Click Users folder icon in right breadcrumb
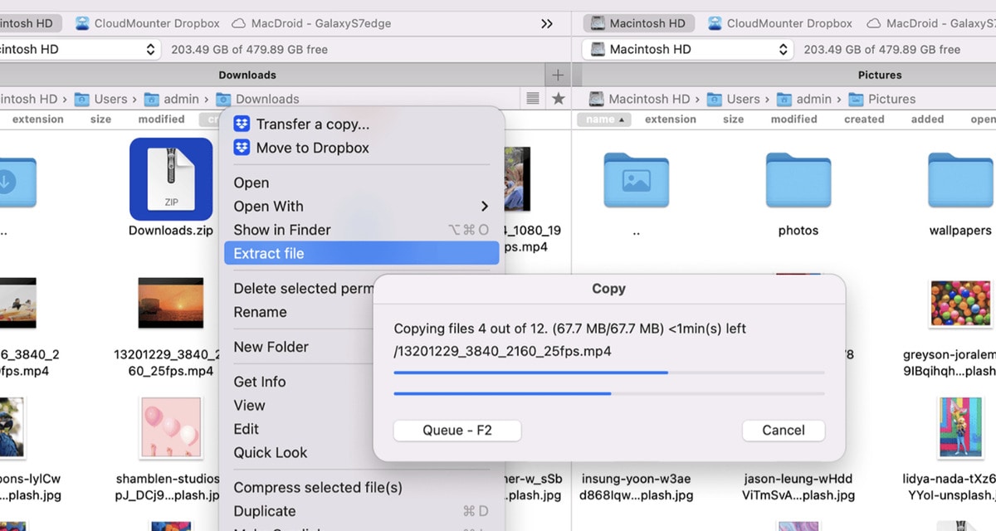Image resolution: width=996 pixels, height=531 pixels. pos(714,99)
